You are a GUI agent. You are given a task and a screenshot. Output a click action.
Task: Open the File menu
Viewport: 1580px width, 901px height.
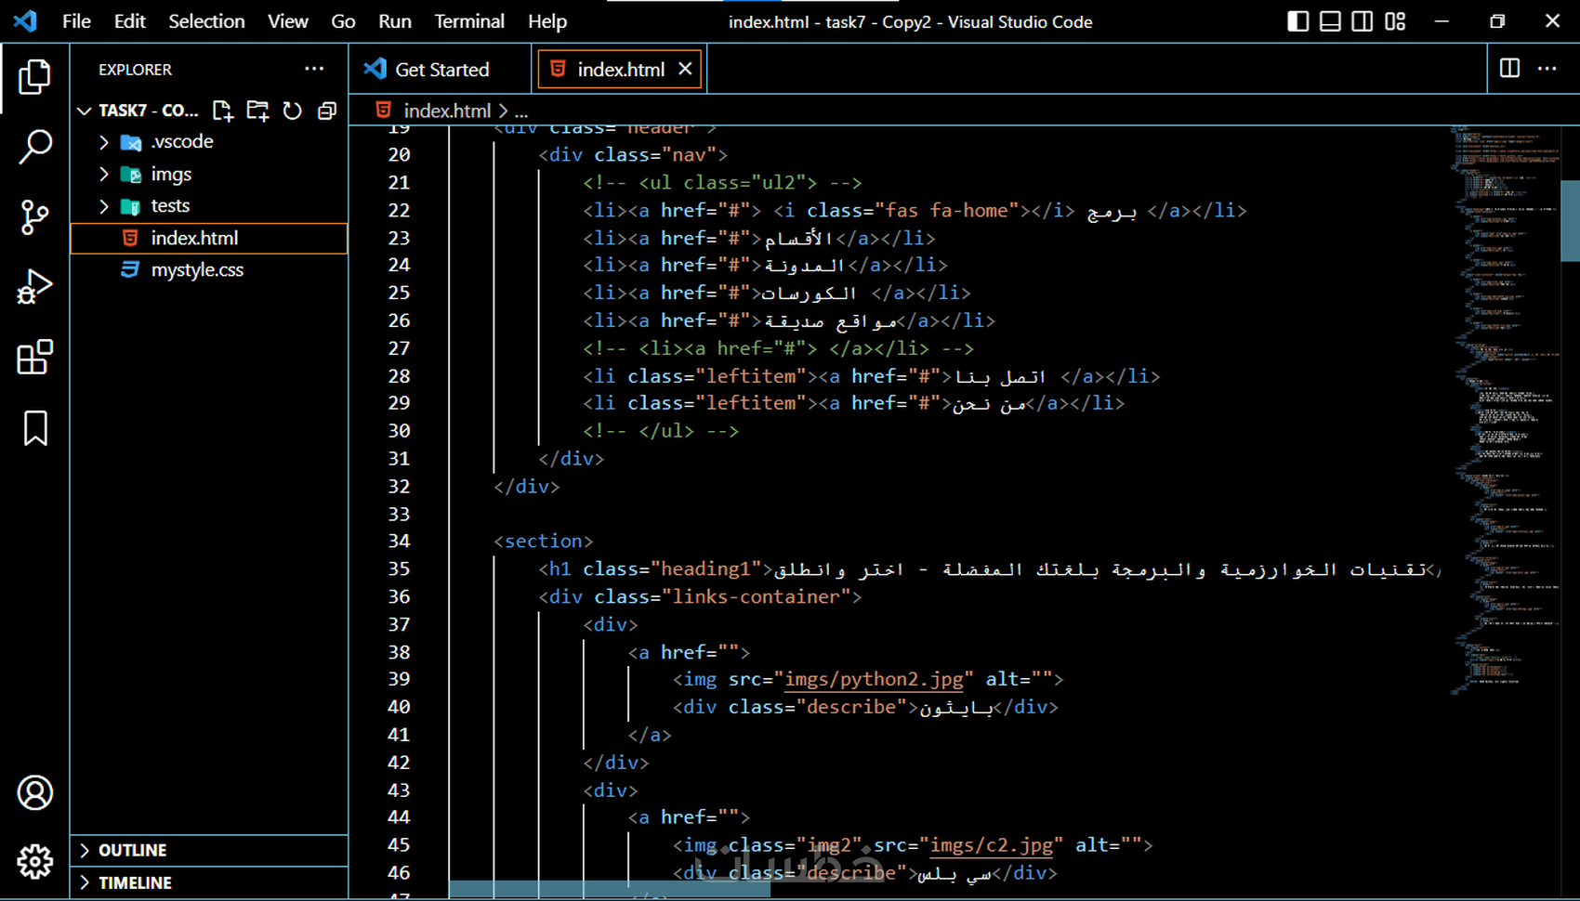[76, 20]
